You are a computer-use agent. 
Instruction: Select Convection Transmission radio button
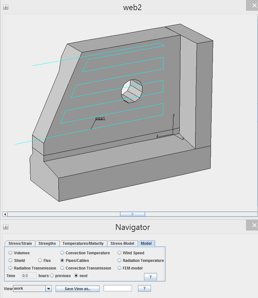62,268
